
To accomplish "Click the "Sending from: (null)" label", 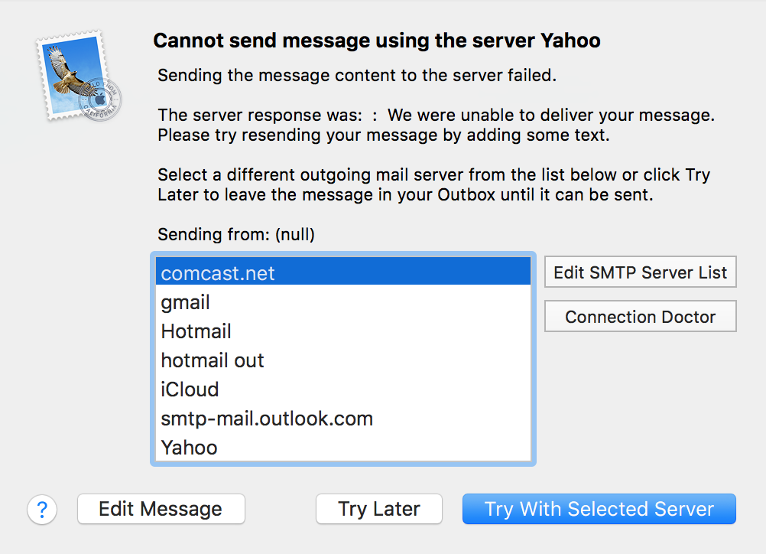I will pyautogui.click(x=236, y=234).
